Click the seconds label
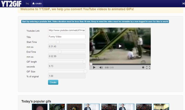 [31, 67]
